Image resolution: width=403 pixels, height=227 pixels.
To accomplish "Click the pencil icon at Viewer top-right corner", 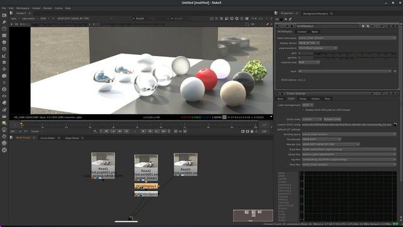I will [267, 24].
